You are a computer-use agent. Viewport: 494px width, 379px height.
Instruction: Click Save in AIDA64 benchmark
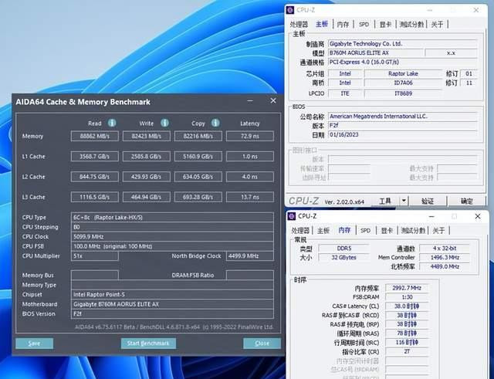(34, 343)
